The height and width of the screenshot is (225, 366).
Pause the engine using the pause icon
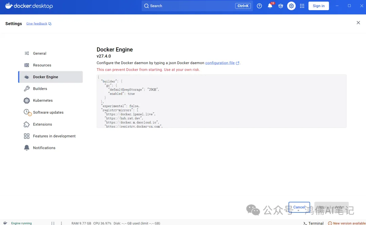pos(53,223)
